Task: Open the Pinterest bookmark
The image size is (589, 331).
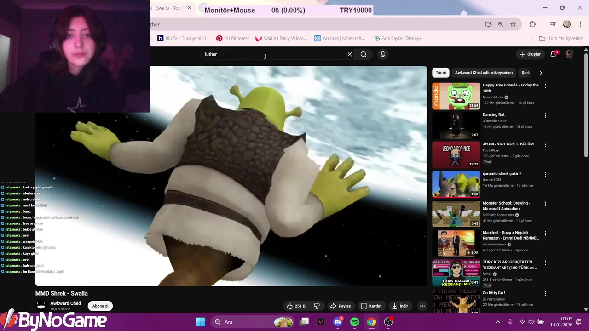Action: 232,38
